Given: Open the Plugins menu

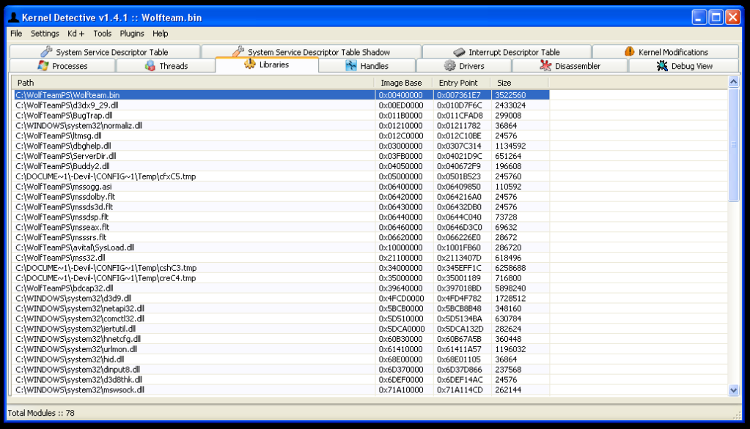Looking at the screenshot, I should (132, 34).
